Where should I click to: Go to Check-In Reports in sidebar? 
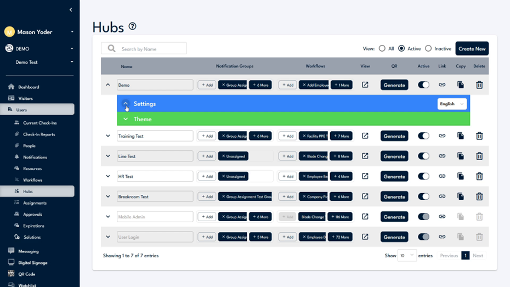[38, 134]
